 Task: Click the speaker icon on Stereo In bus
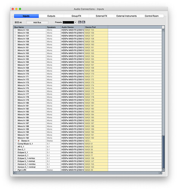point(19,141)
